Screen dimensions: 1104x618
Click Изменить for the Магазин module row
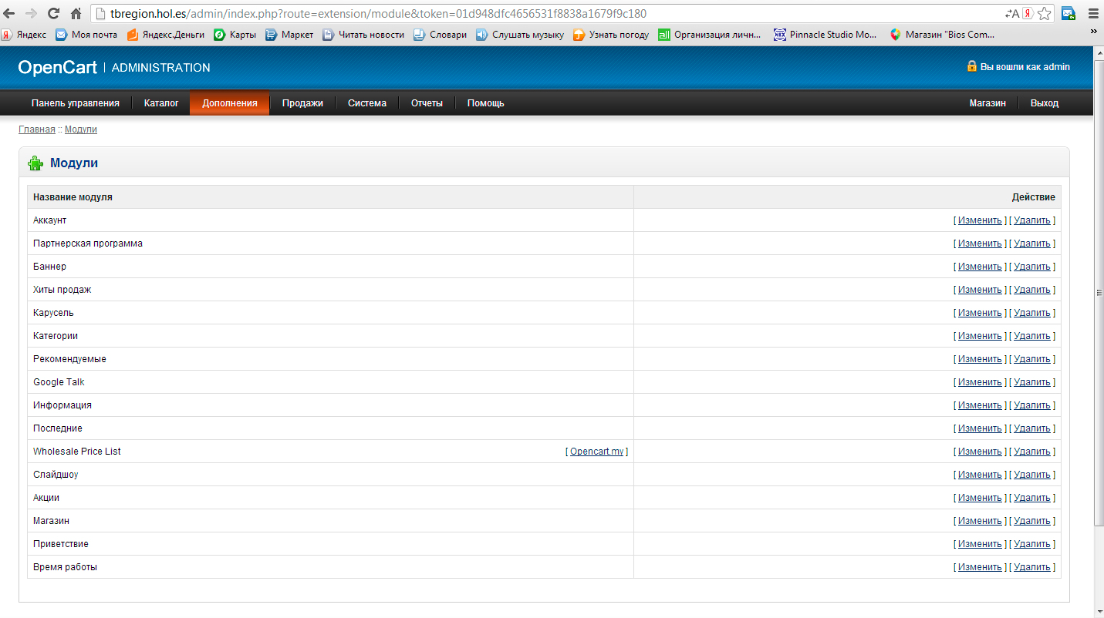980,521
